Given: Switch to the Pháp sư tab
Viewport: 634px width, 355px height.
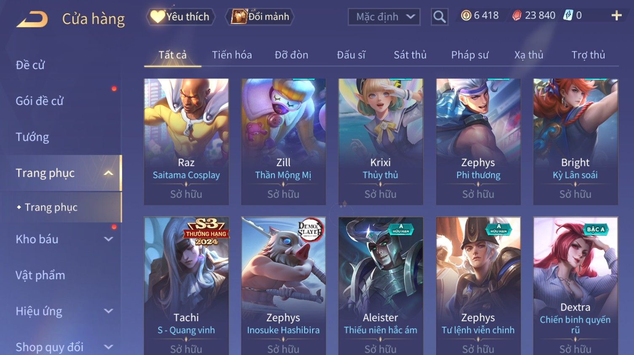Looking at the screenshot, I should pyautogui.click(x=470, y=55).
